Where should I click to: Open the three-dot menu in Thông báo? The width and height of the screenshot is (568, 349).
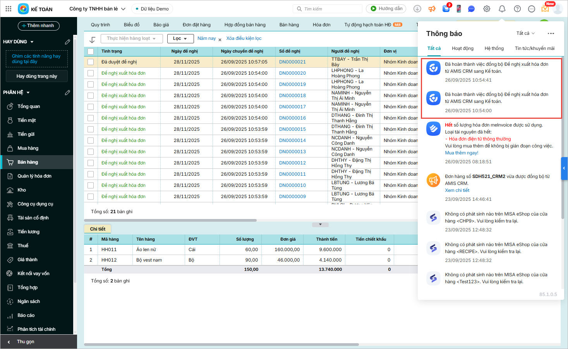coord(551,34)
